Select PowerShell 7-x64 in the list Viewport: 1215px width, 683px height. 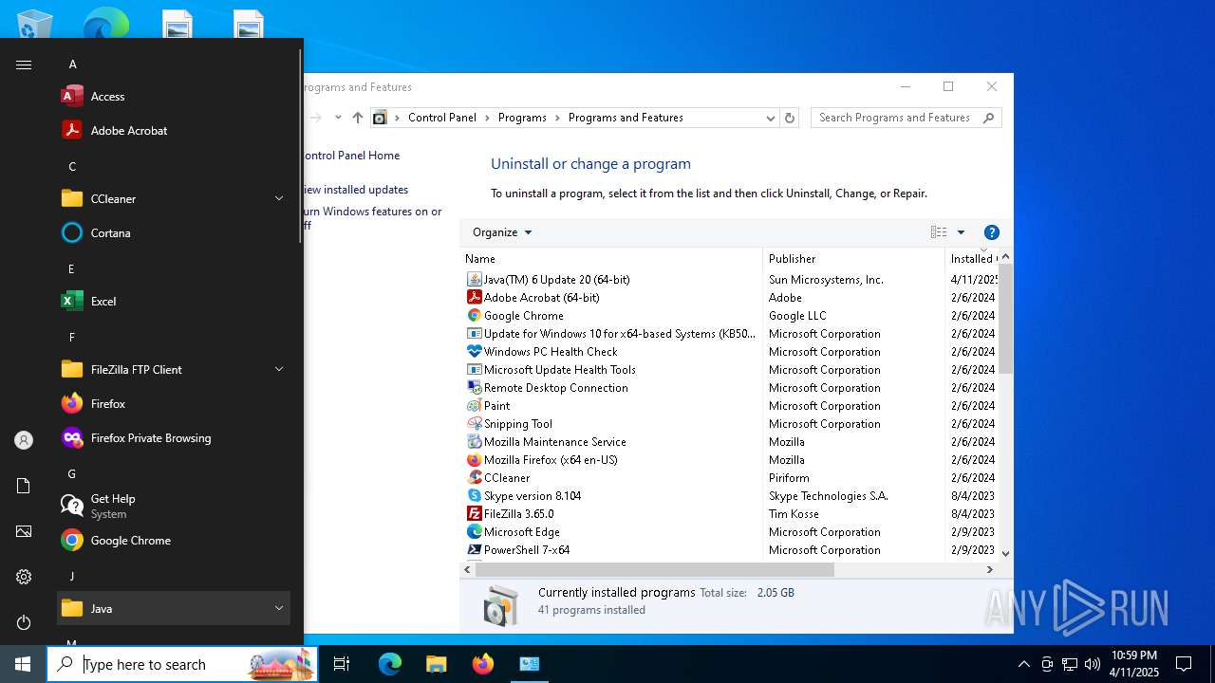(526, 550)
